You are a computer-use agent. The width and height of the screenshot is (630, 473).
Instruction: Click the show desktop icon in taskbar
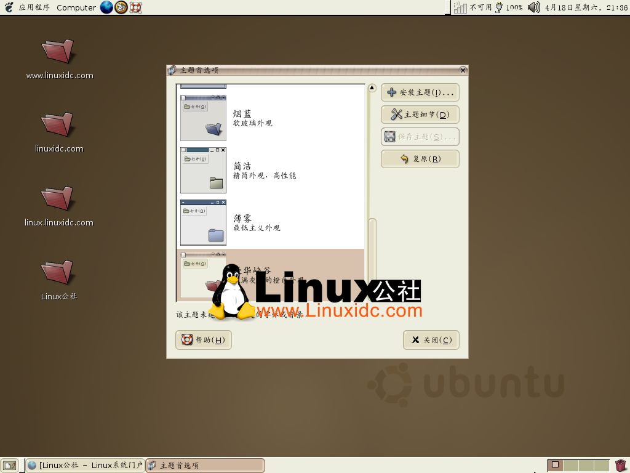click(x=9, y=464)
